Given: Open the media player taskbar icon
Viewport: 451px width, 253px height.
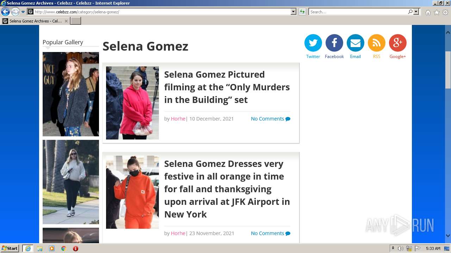Looking at the screenshot, I should click(x=52, y=248).
